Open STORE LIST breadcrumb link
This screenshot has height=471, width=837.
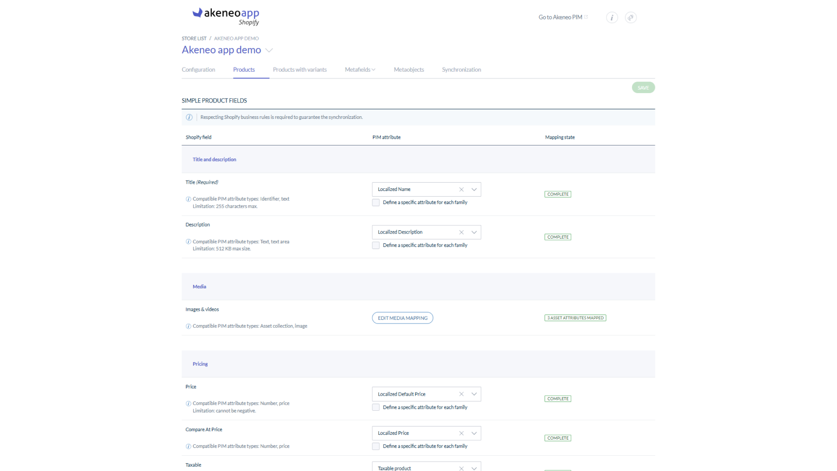tap(194, 39)
